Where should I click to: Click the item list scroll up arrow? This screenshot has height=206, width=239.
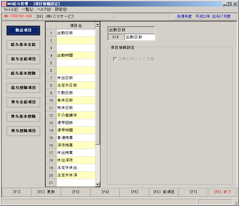tap(98, 24)
